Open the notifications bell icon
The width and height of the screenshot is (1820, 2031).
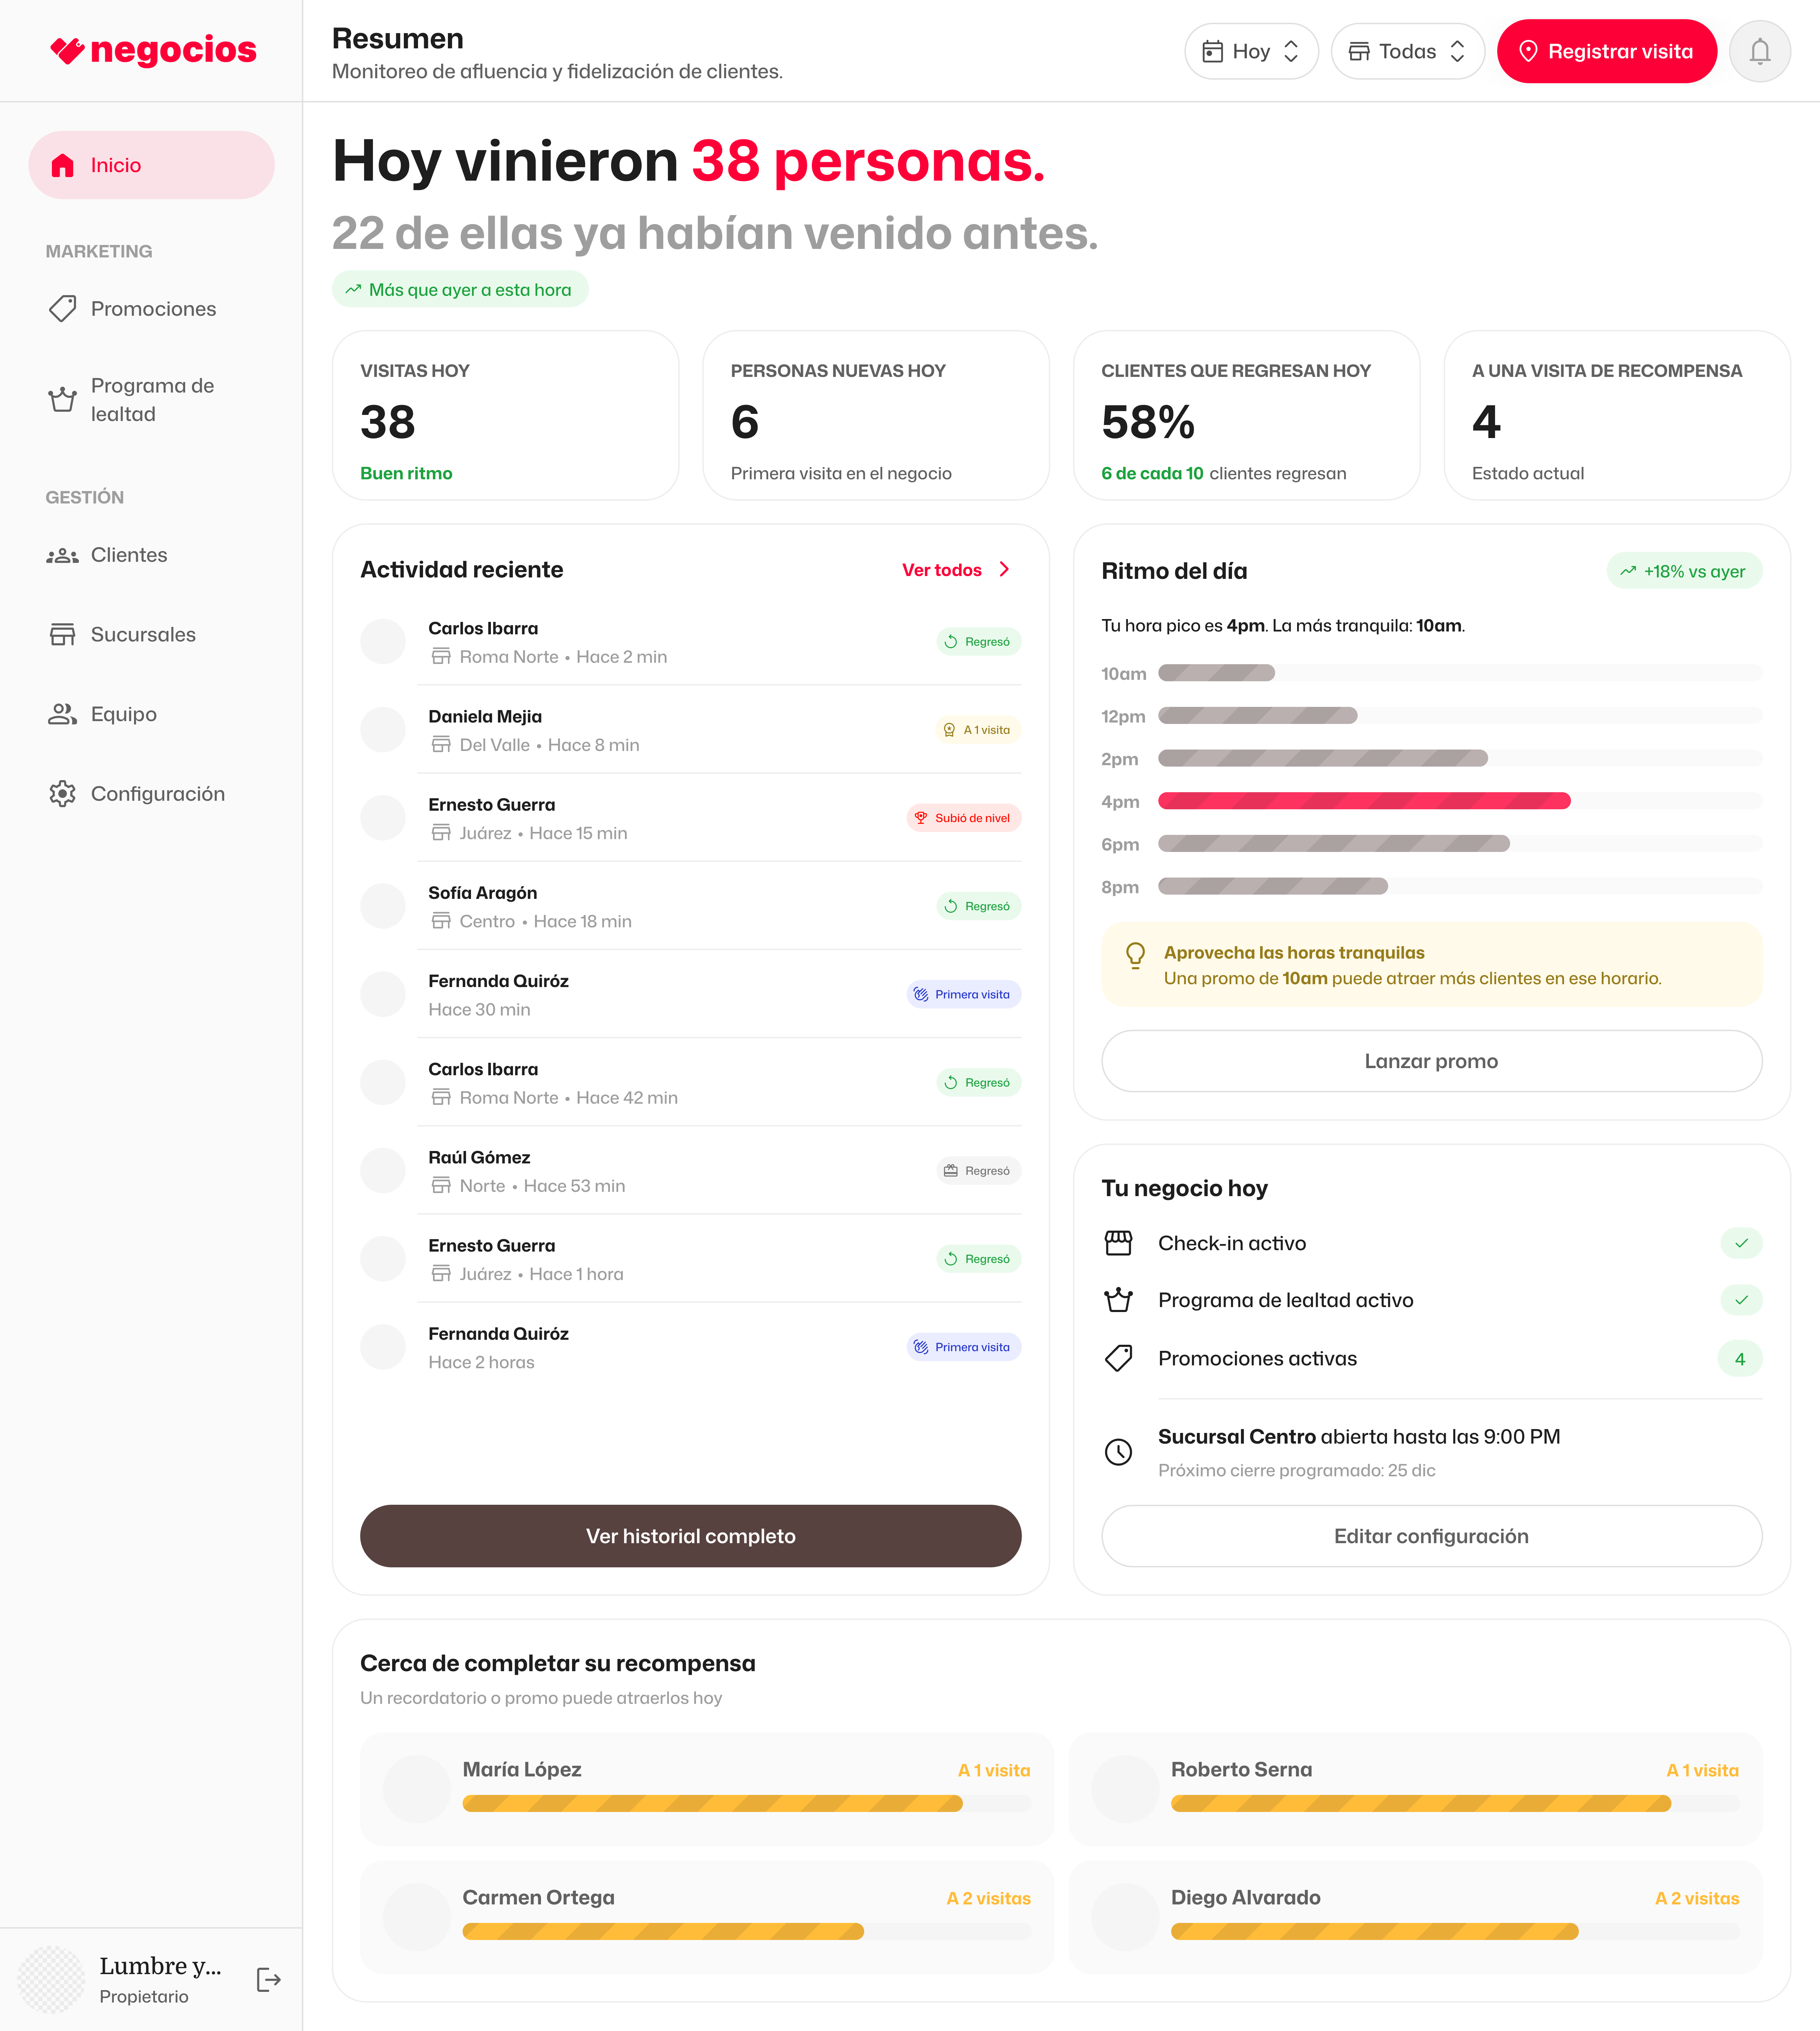click(1760, 51)
